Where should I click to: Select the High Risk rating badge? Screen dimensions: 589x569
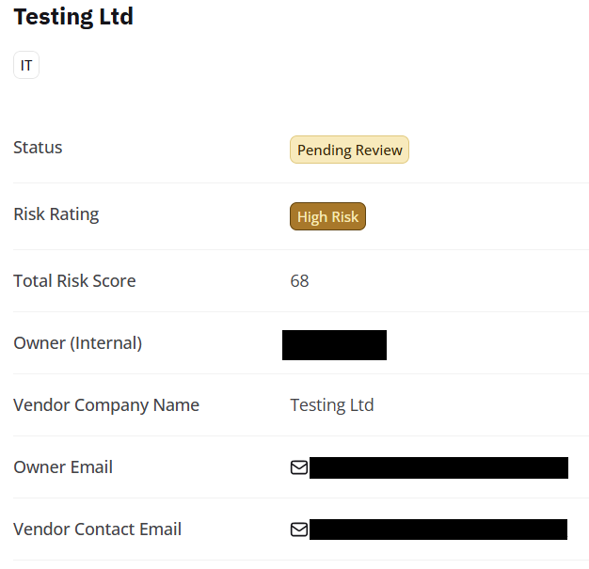pyautogui.click(x=327, y=216)
